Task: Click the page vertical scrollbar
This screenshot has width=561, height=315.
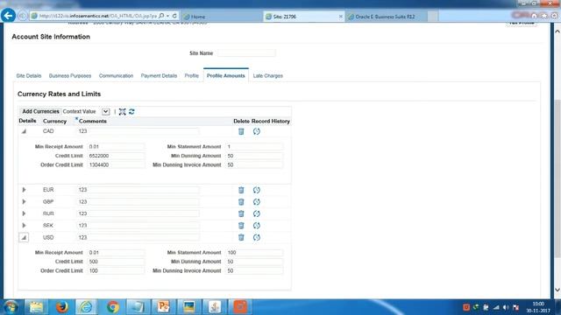Action: point(557,178)
